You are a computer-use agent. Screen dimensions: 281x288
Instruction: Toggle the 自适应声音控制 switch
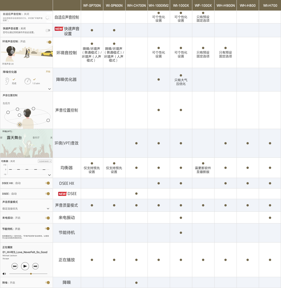click(48, 18)
